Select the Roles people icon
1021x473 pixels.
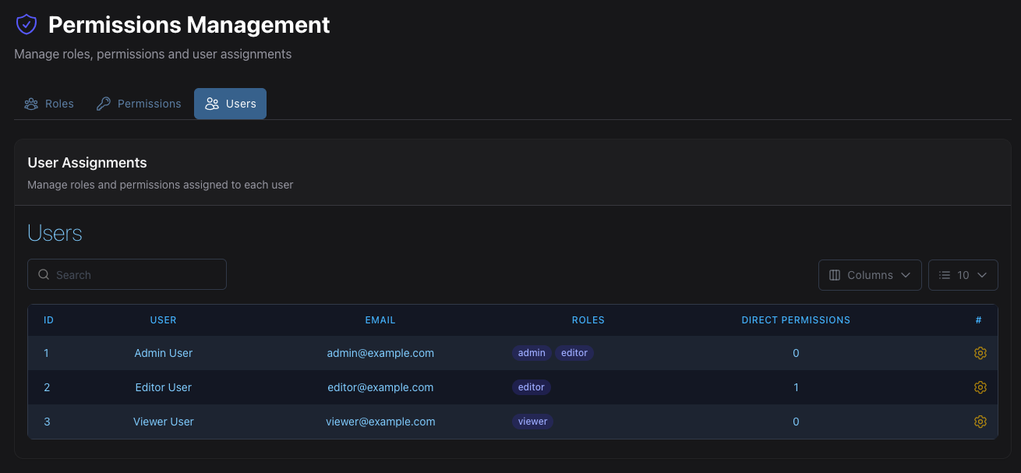point(31,103)
